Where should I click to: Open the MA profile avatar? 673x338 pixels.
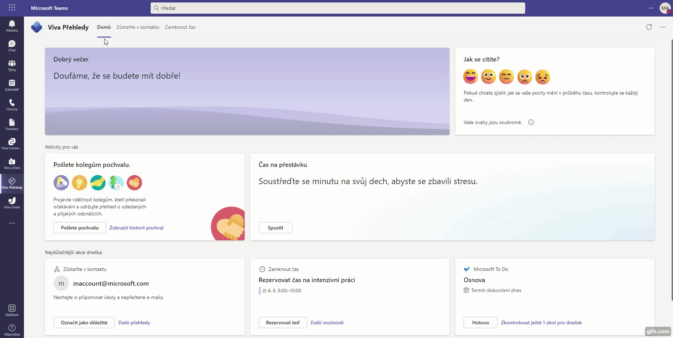(665, 8)
